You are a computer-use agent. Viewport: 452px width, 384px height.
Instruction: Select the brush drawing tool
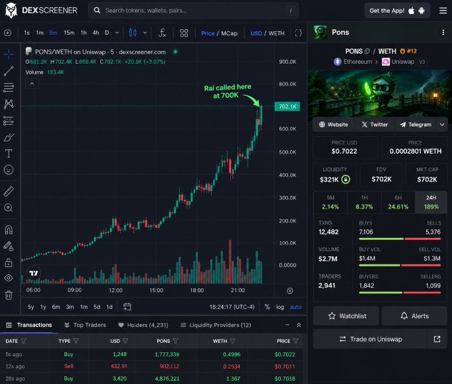(9, 137)
